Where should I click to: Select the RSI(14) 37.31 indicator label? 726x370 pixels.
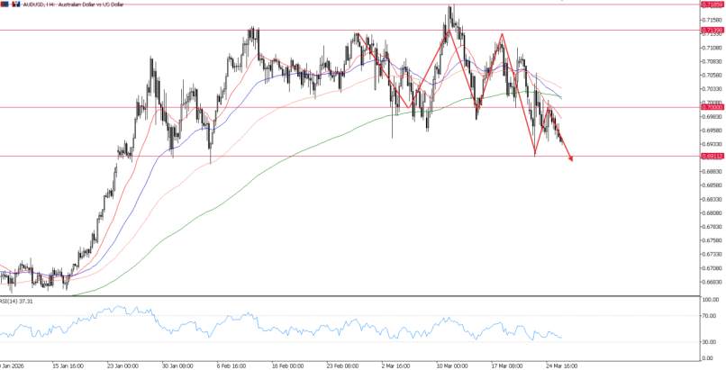coord(16,301)
